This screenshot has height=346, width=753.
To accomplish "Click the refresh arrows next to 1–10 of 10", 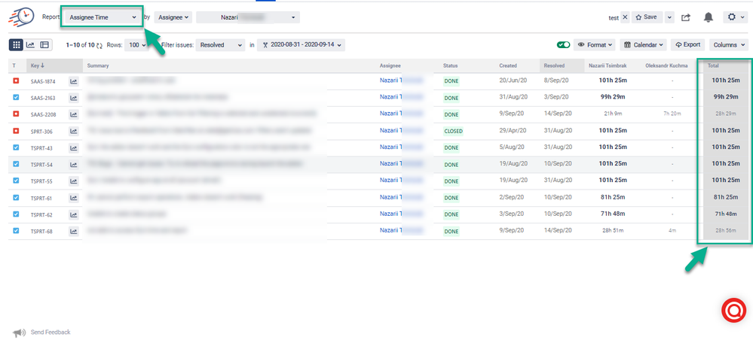I will click(x=99, y=46).
